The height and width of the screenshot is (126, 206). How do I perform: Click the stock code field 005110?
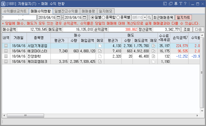coord(137,17)
